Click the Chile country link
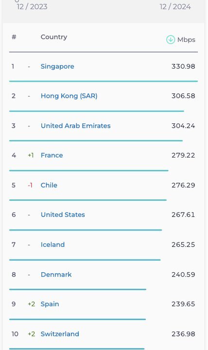208x350 pixels. (x=49, y=185)
